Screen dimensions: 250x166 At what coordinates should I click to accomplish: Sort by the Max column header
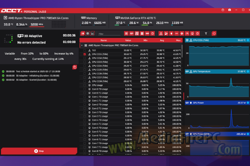click(x=178, y=40)
